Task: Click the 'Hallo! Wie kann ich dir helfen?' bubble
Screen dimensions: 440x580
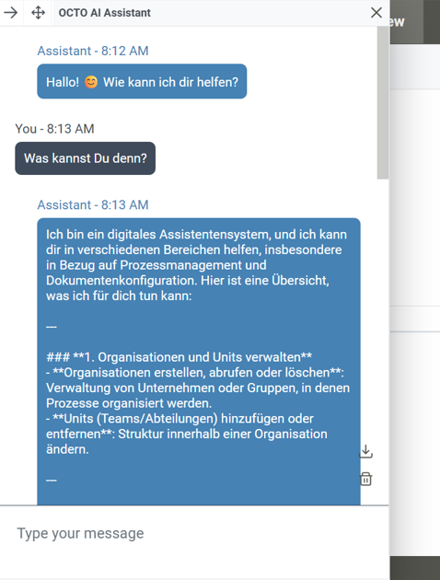Action: tap(142, 81)
